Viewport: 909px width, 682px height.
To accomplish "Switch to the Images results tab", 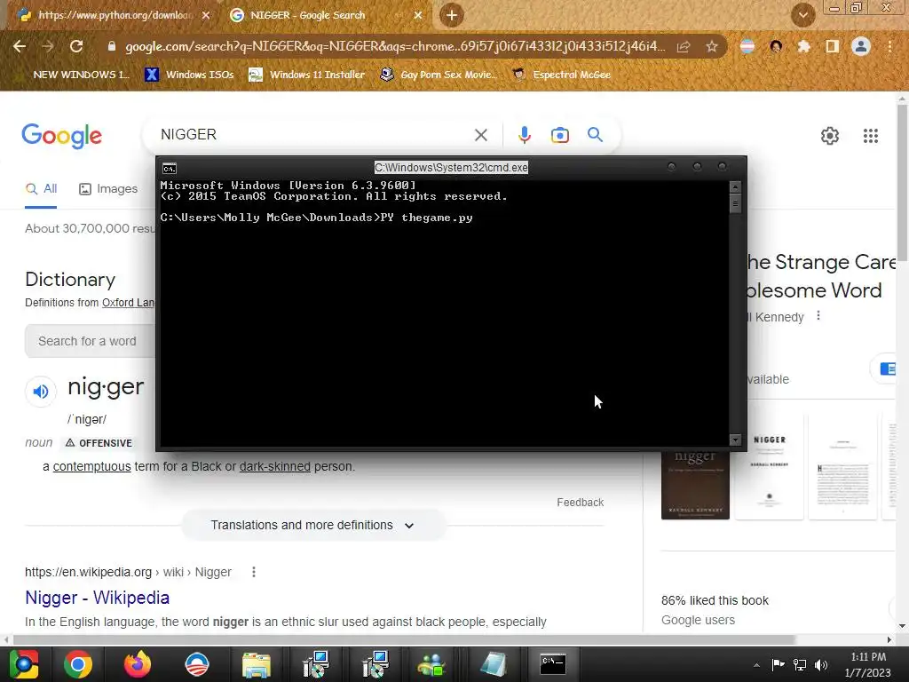I will coord(108,189).
